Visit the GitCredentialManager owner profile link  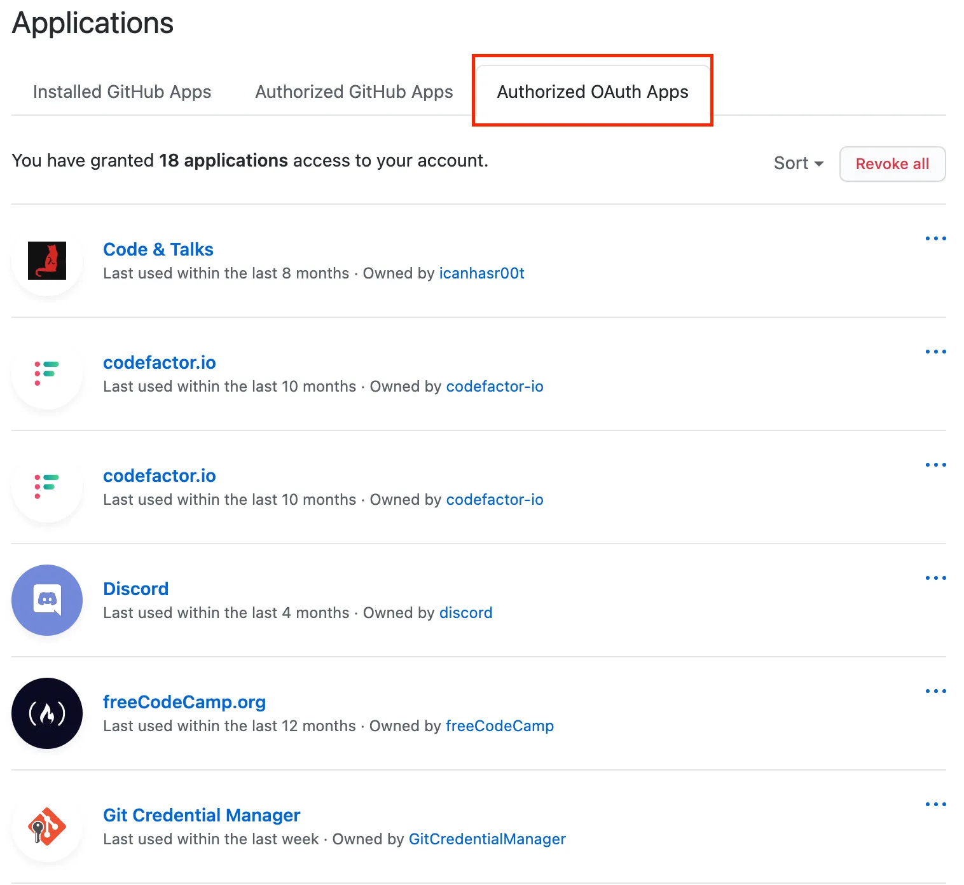[487, 839]
